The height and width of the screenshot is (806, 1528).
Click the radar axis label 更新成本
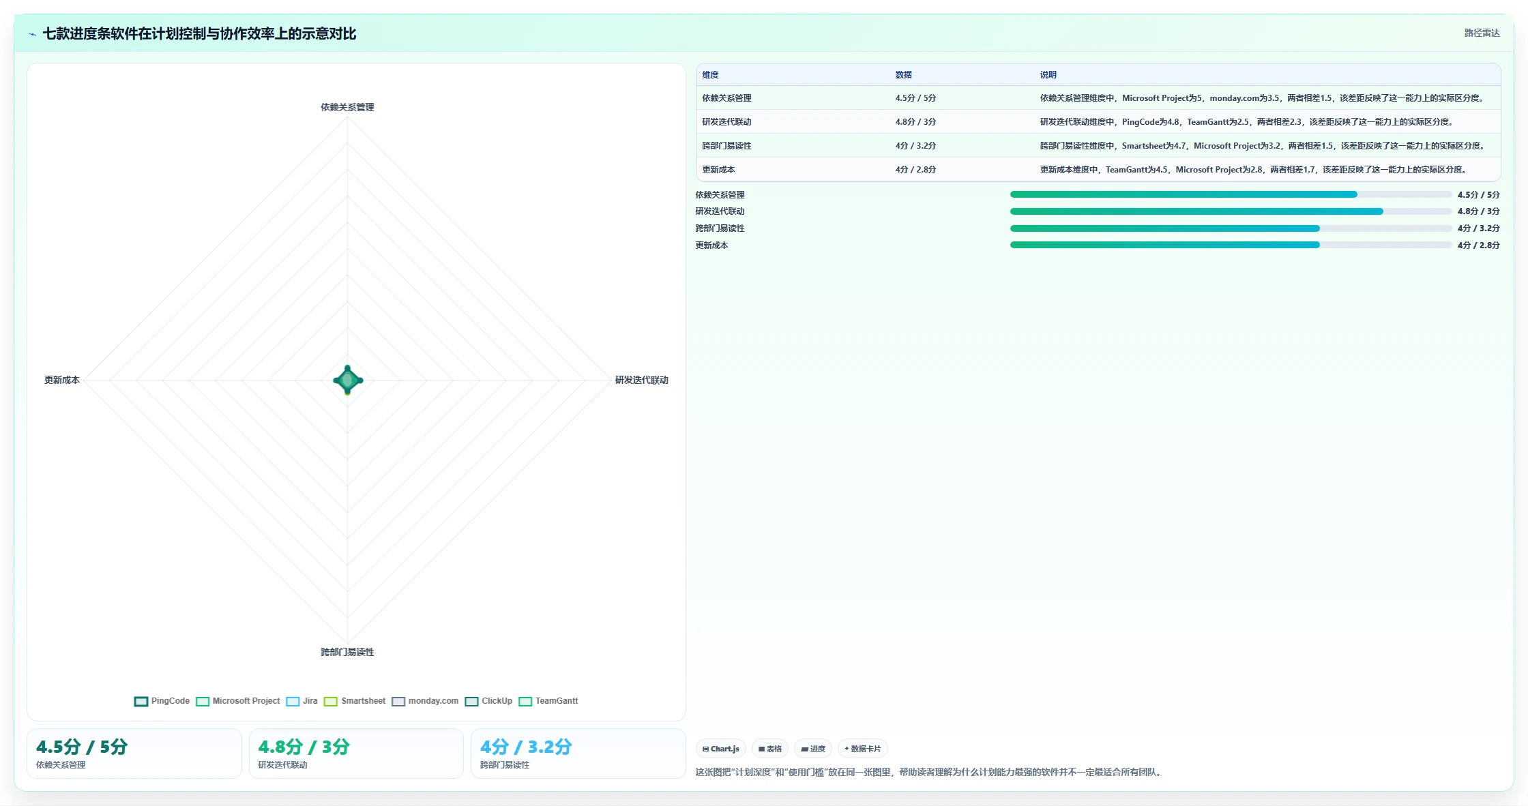pyautogui.click(x=62, y=380)
